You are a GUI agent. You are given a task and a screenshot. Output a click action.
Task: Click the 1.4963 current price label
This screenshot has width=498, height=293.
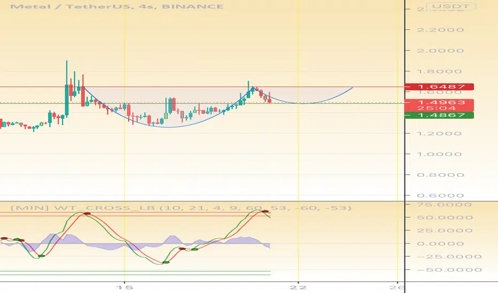point(441,102)
